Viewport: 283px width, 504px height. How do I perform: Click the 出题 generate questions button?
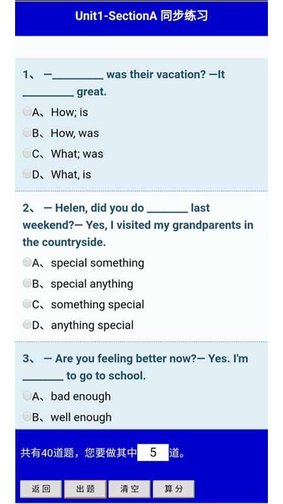click(86, 489)
